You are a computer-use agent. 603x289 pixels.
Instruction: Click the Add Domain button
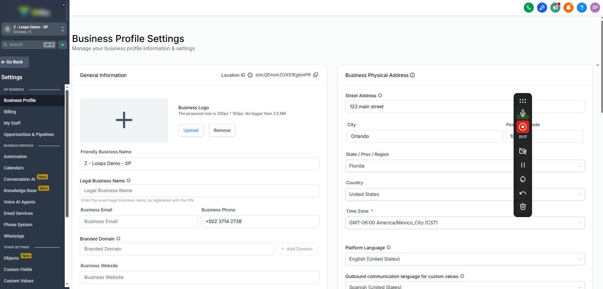point(297,249)
